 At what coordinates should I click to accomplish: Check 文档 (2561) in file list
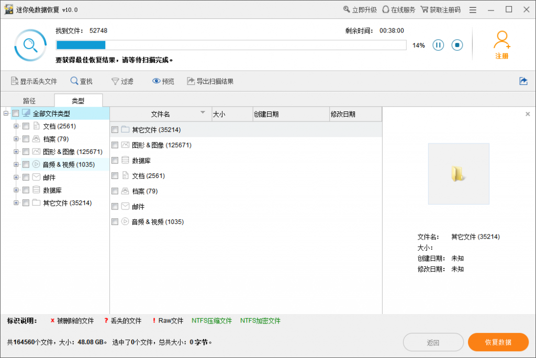(x=115, y=176)
